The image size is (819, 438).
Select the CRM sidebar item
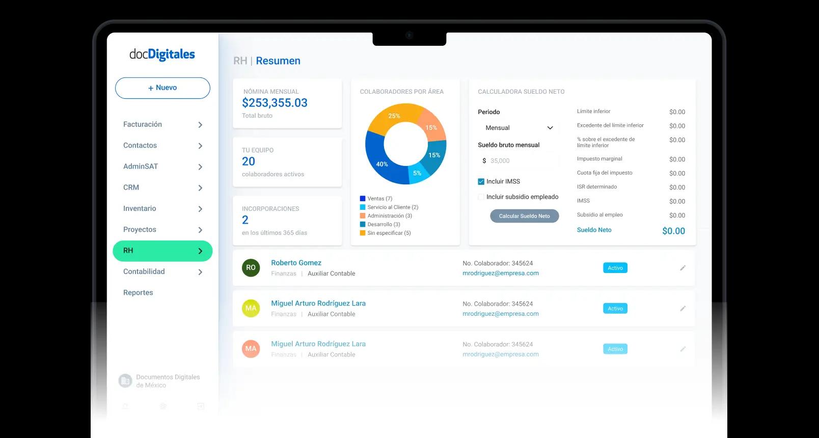coord(162,187)
